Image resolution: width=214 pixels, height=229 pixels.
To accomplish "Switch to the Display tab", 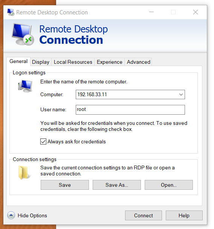I will [41, 62].
